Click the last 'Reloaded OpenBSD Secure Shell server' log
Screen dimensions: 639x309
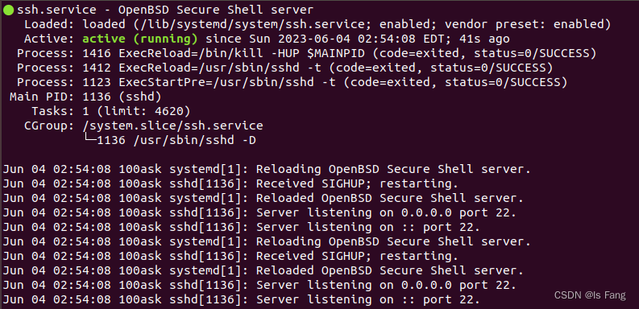263,270
